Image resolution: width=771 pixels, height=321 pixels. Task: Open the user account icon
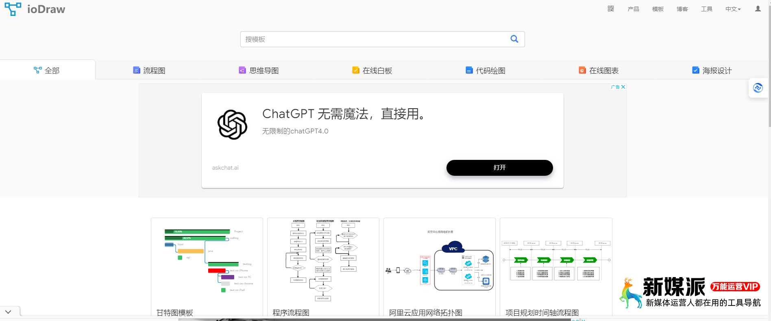point(758,9)
